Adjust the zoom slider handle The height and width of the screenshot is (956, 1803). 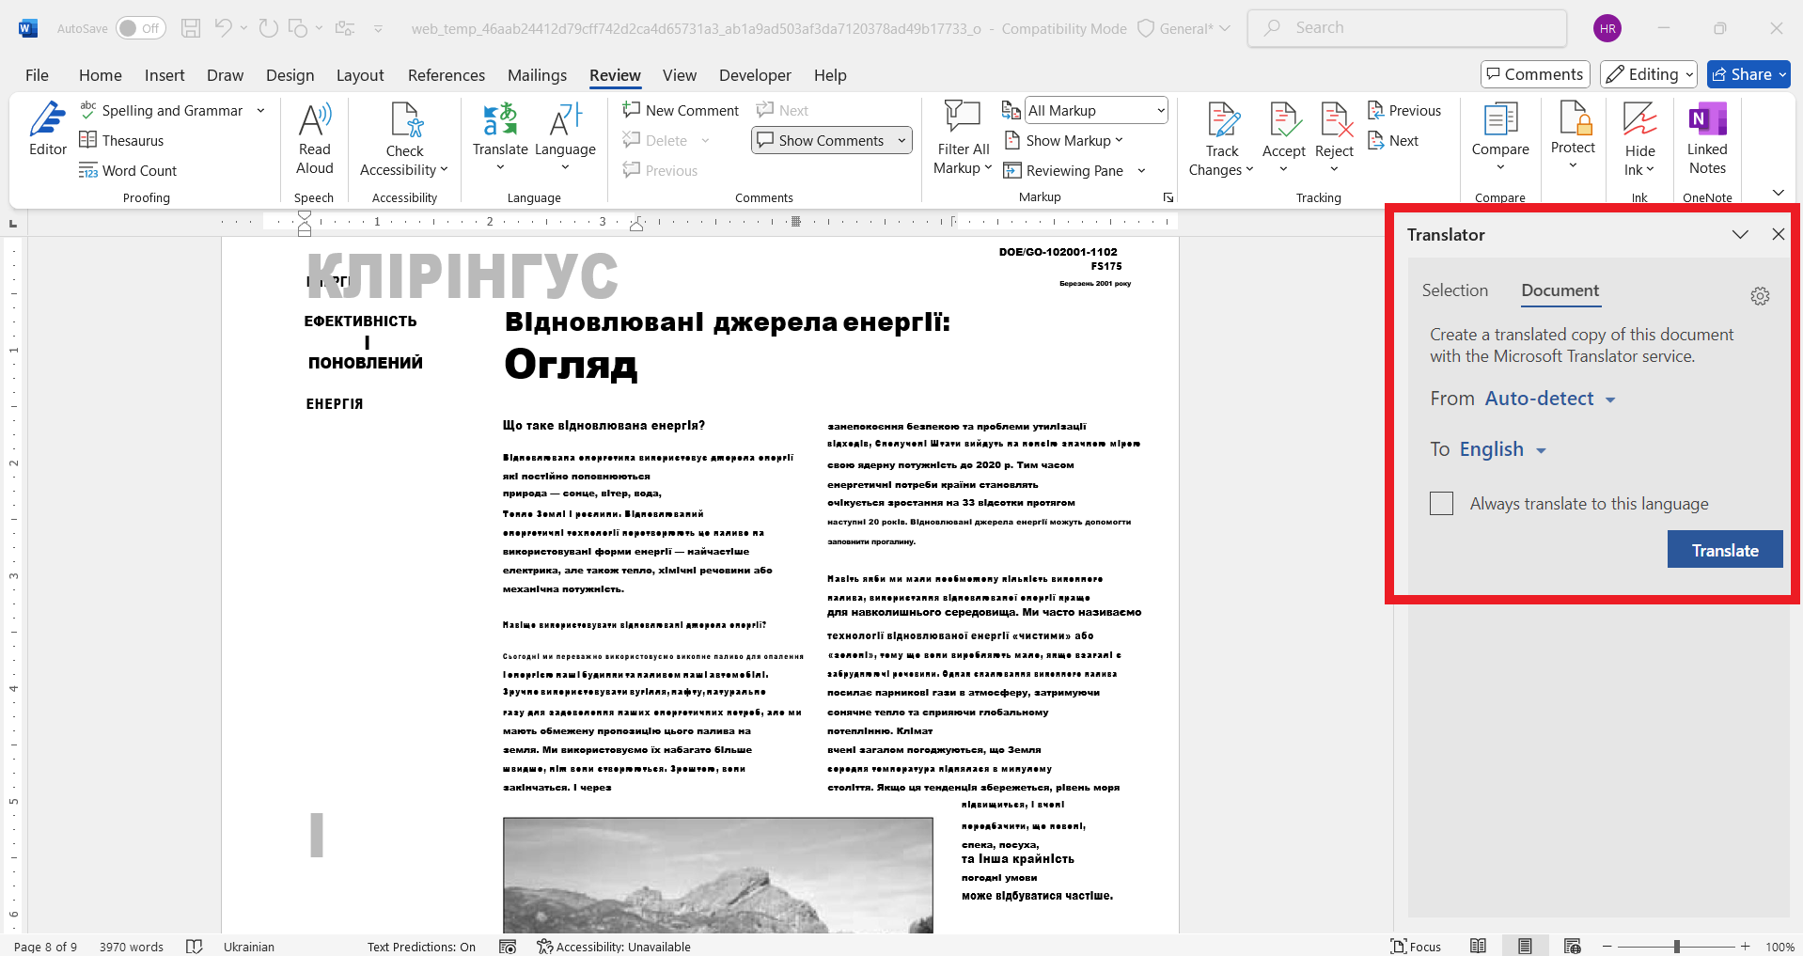[1676, 947]
